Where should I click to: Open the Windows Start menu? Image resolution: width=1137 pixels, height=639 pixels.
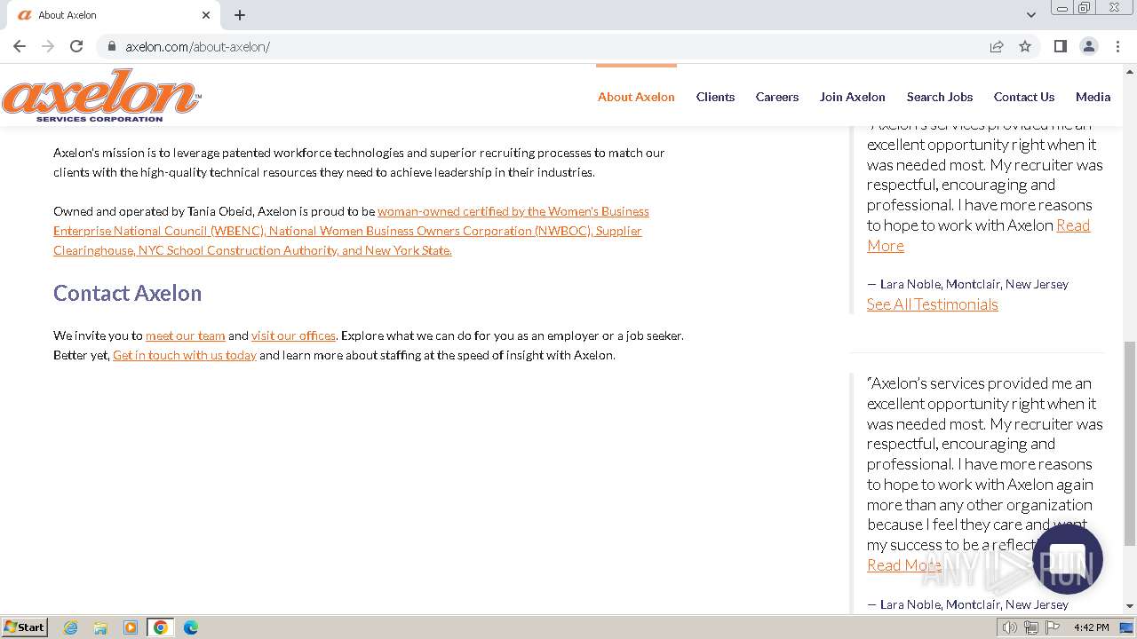[x=25, y=627]
